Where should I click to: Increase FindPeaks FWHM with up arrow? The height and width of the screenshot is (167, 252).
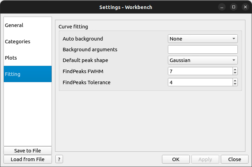click(x=235, y=69)
